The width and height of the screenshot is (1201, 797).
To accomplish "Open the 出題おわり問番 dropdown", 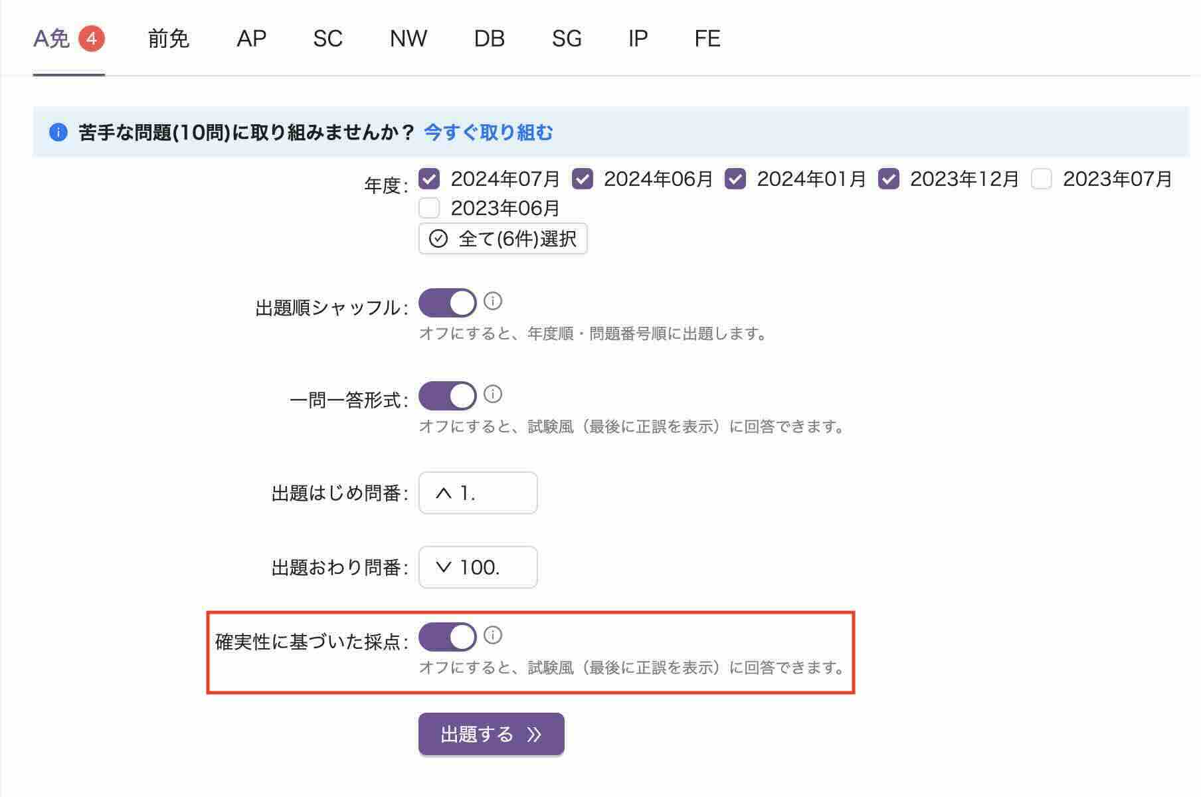I will point(478,567).
